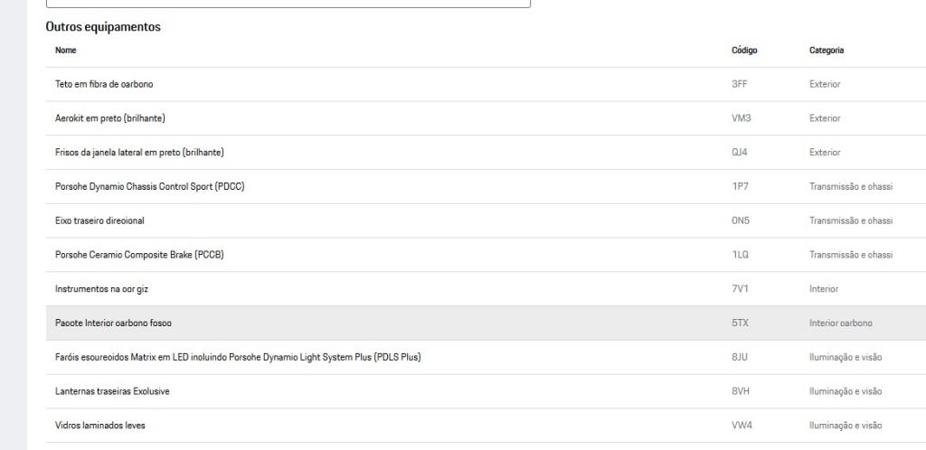Screen dimensions: 926x450
Task: Click Vidros laminados leves item
Action: [99, 425]
